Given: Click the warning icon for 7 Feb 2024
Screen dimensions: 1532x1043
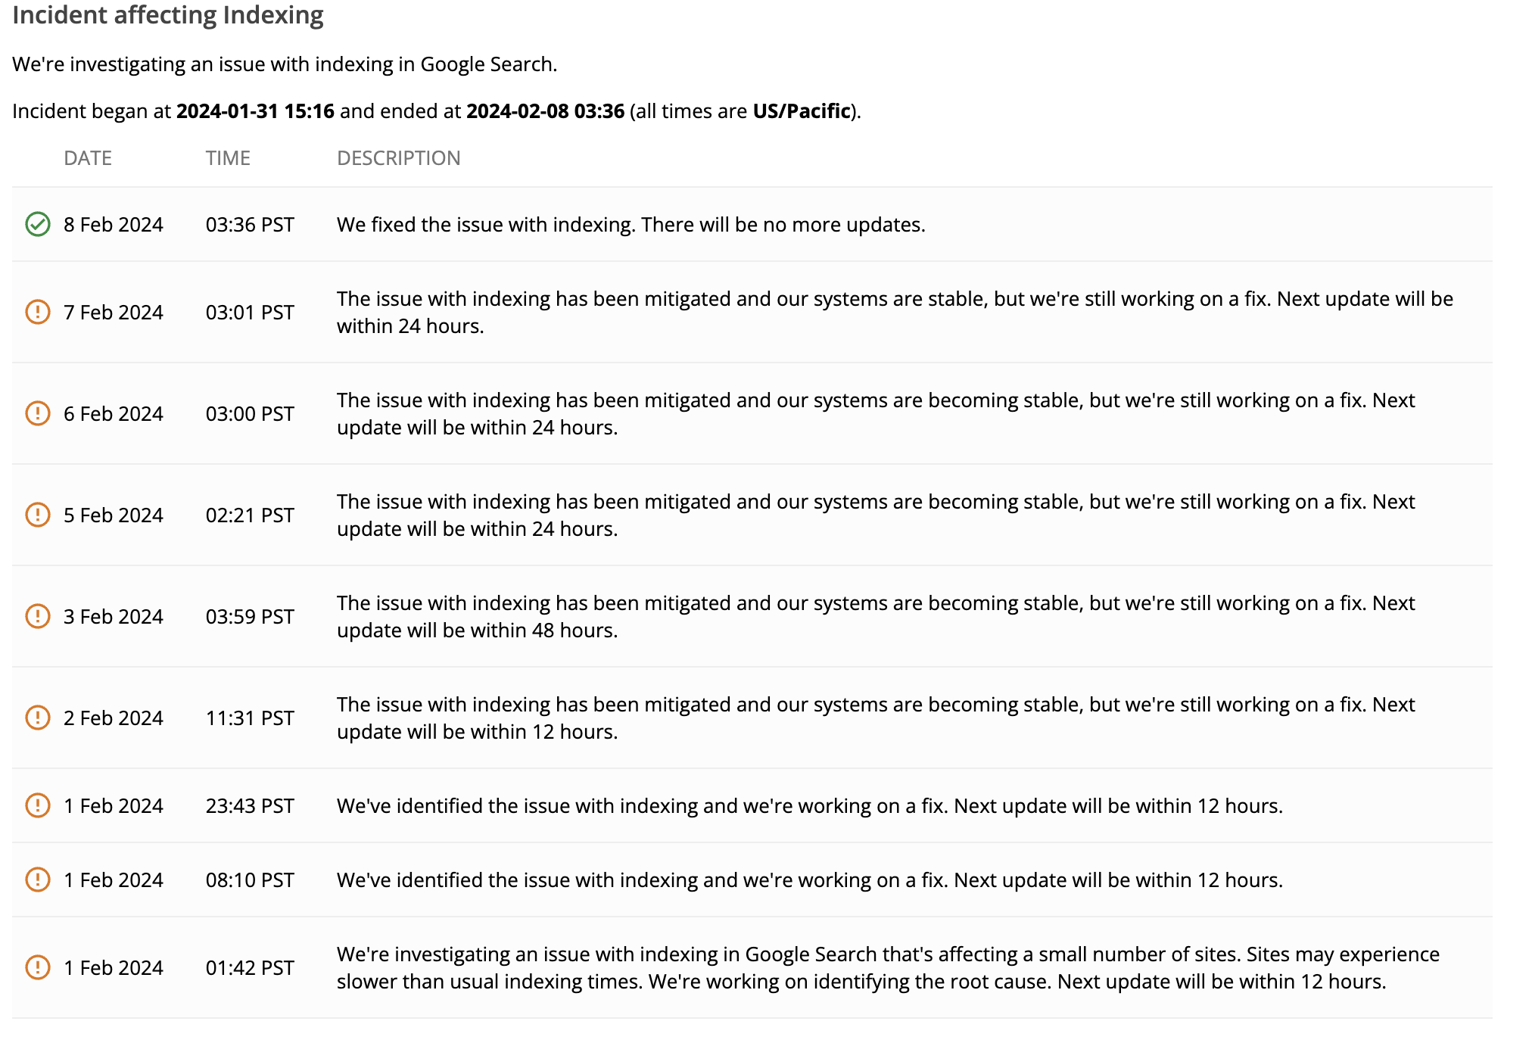Looking at the screenshot, I should click(x=38, y=312).
